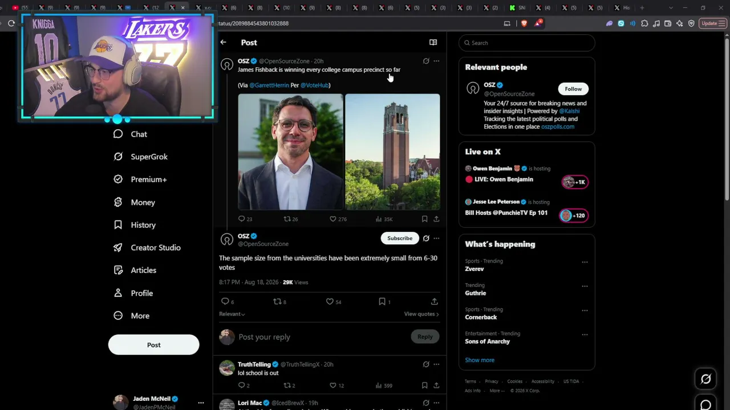
Task: Open options for Zverev trend
Action: pos(585,262)
